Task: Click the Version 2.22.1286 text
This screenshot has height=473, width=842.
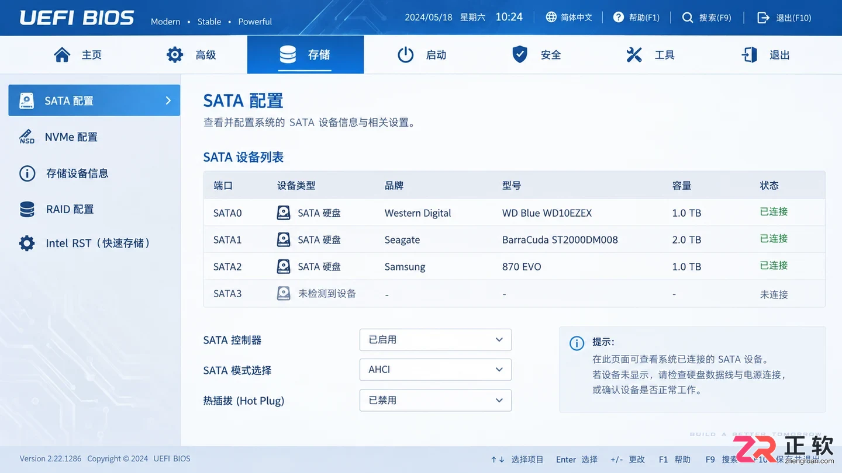Action: coord(51,458)
